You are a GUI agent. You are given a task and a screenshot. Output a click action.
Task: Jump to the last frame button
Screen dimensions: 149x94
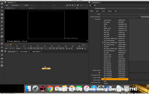(60, 48)
